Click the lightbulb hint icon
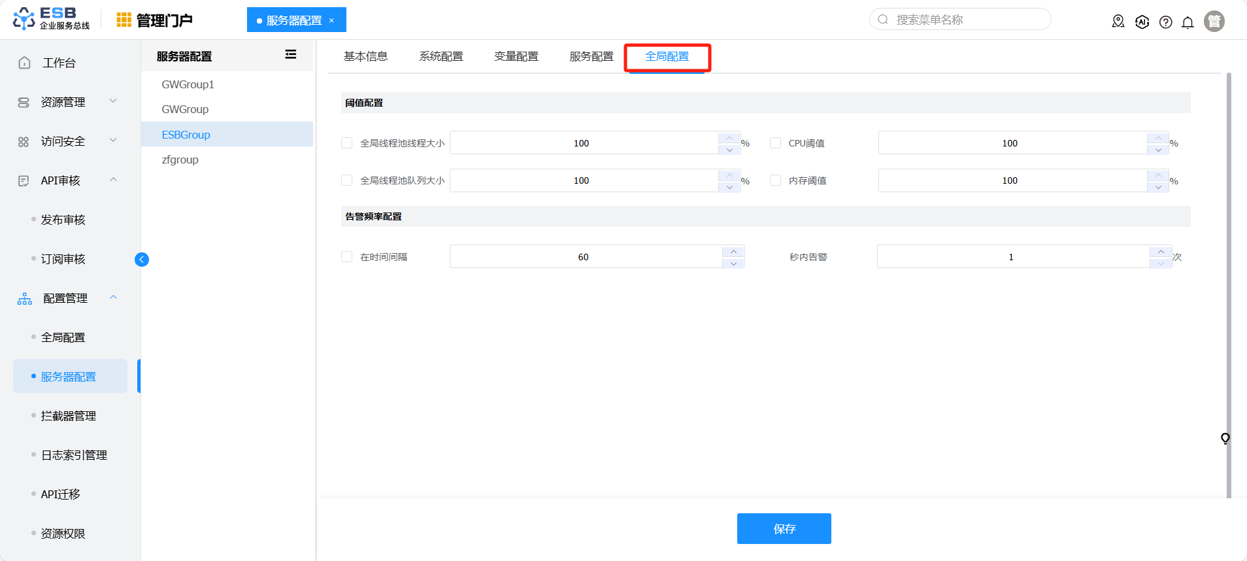The height and width of the screenshot is (561, 1247). (1225, 438)
